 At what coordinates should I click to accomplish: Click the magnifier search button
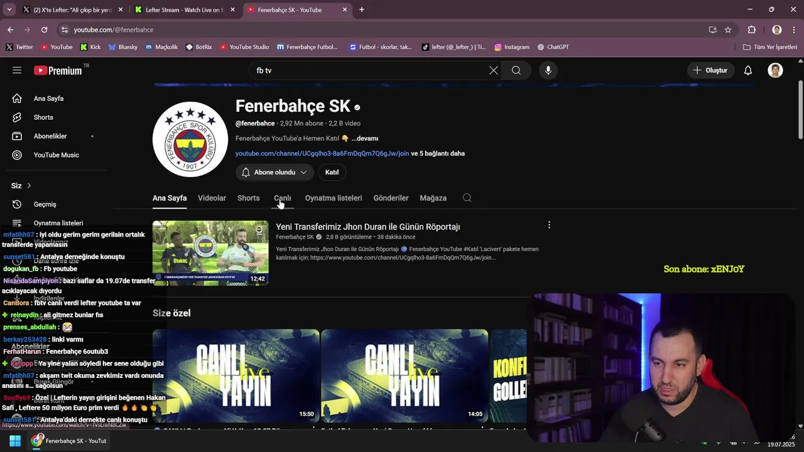tap(516, 70)
